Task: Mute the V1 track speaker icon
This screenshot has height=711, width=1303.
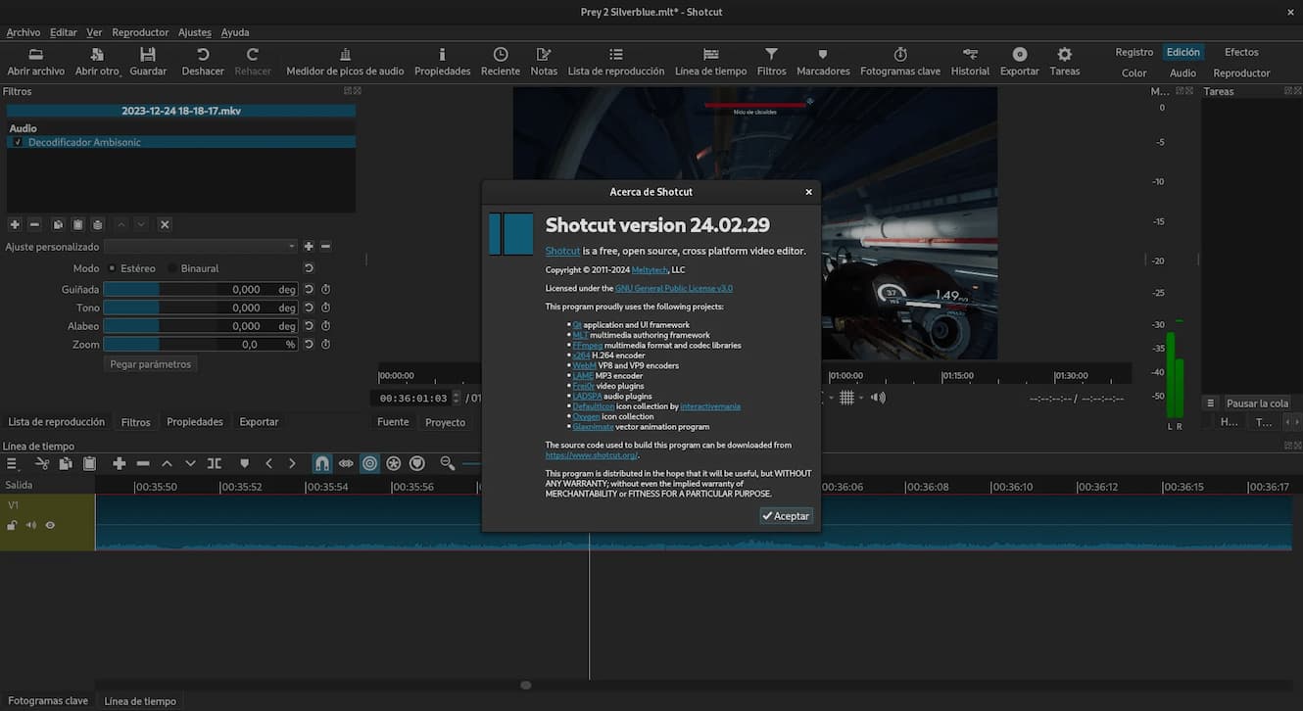Action: click(30, 526)
